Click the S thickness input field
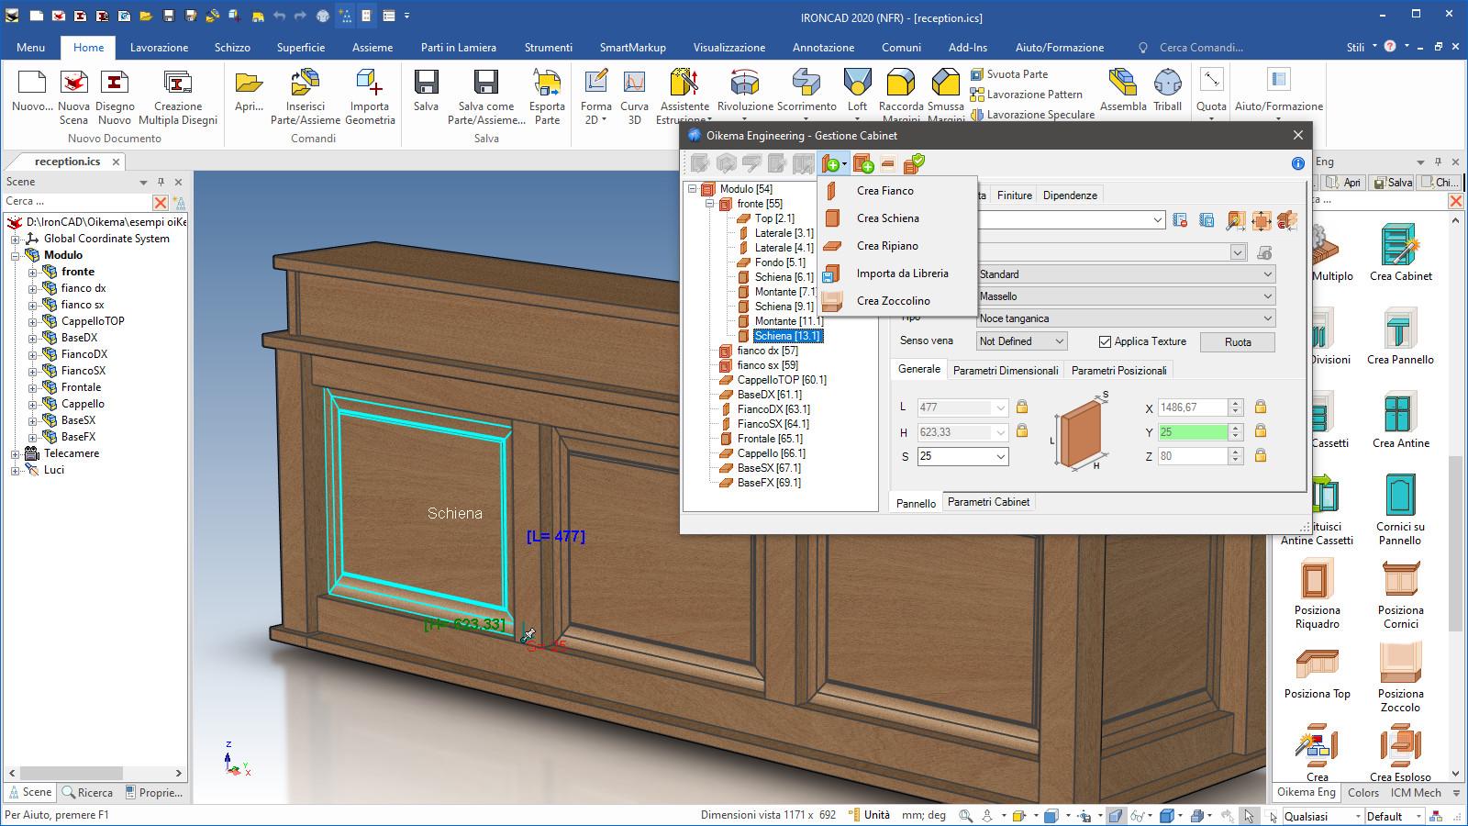The height and width of the screenshot is (826, 1468). click(954, 456)
